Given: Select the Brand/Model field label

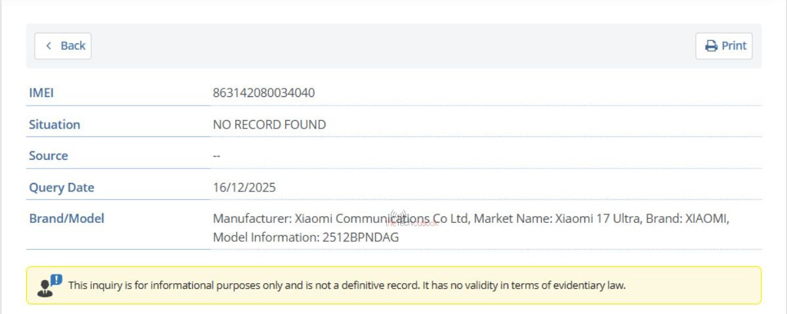Looking at the screenshot, I should click(x=66, y=219).
